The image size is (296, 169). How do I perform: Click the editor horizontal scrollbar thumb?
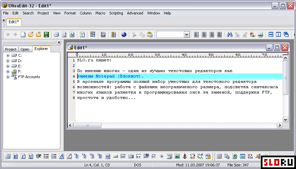click(x=87, y=125)
